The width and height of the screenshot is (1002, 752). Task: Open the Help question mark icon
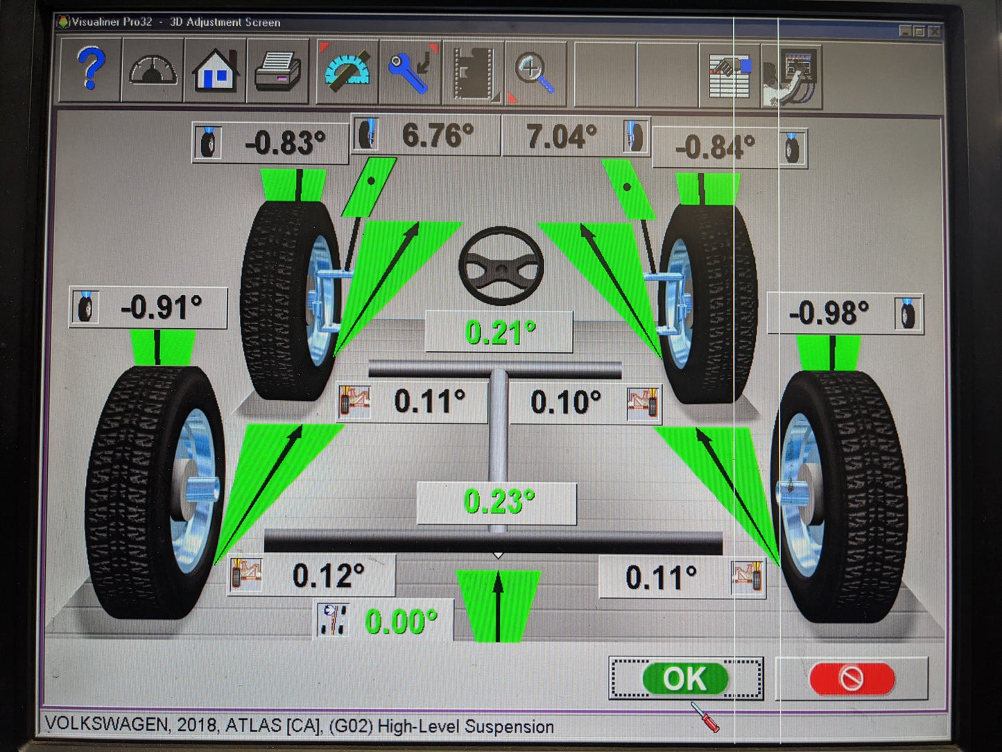[87, 69]
